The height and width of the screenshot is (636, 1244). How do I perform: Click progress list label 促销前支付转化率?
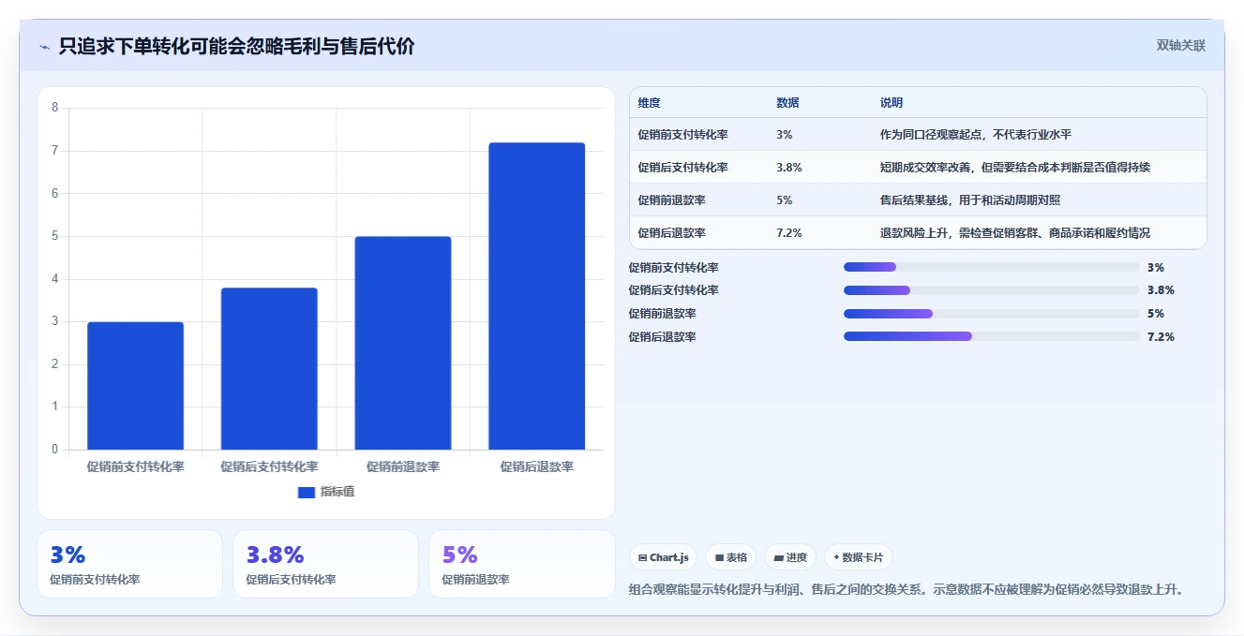point(674,267)
